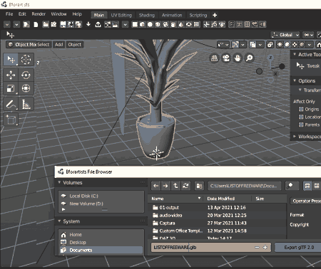This screenshot has height=269, width=321.
Task: Go to parent directory in File Browser
Action: point(175,186)
